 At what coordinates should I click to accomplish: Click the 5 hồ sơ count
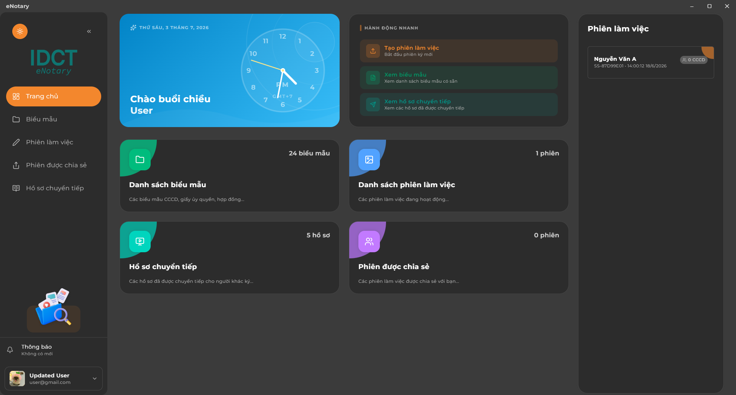pyautogui.click(x=318, y=235)
